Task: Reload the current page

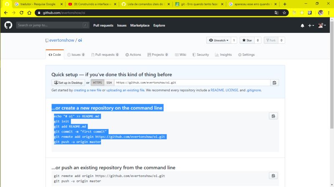Action: click(x=22, y=13)
